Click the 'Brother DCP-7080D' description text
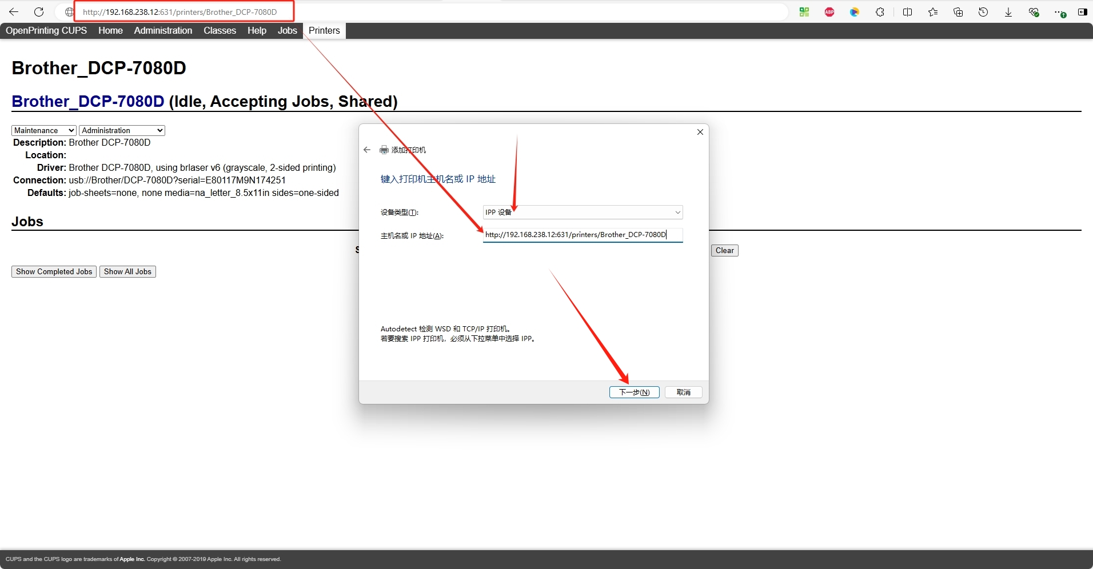The height and width of the screenshot is (569, 1093). point(110,142)
